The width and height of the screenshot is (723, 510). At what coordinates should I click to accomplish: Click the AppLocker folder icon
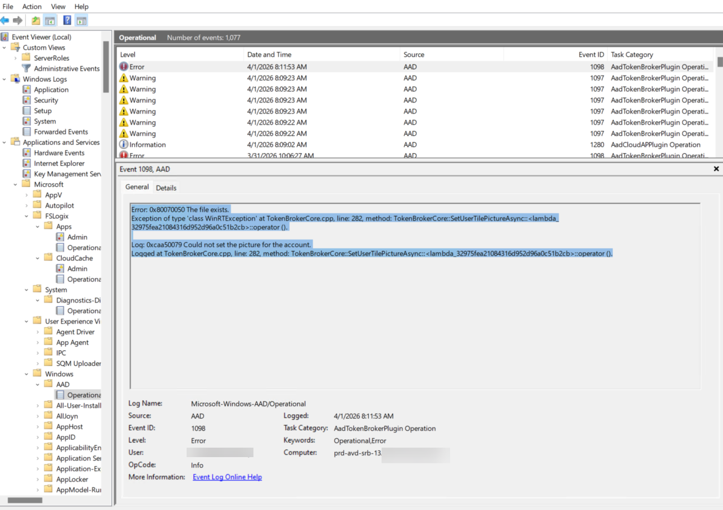click(x=48, y=479)
